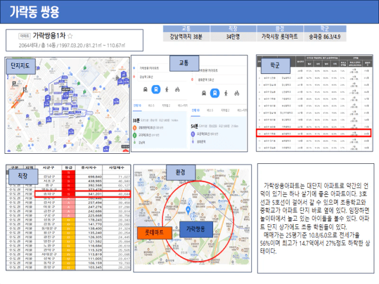Click the 종사자수 column header
This screenshot has height=284, width=379.
tap(89, 167)
